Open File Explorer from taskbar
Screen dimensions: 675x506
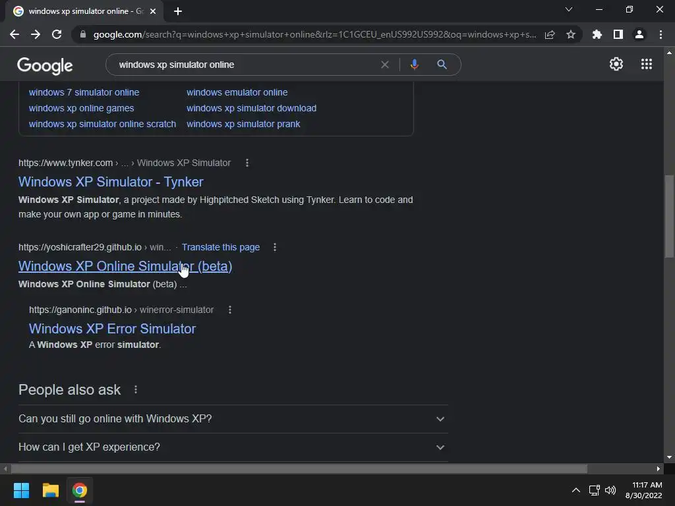(50, 490)
